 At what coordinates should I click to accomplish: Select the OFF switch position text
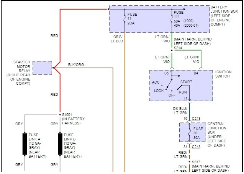pyautogui.click(x=172, y=95)
